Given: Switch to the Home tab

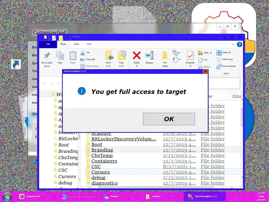Looking at the screenshot, I should point(63,44).
